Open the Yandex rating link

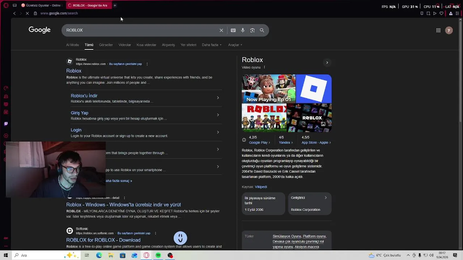coord(286,143)
